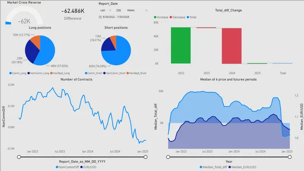304x171 pixels.
Task: Click the red 2024 waterfall bar
Action: 232,46
